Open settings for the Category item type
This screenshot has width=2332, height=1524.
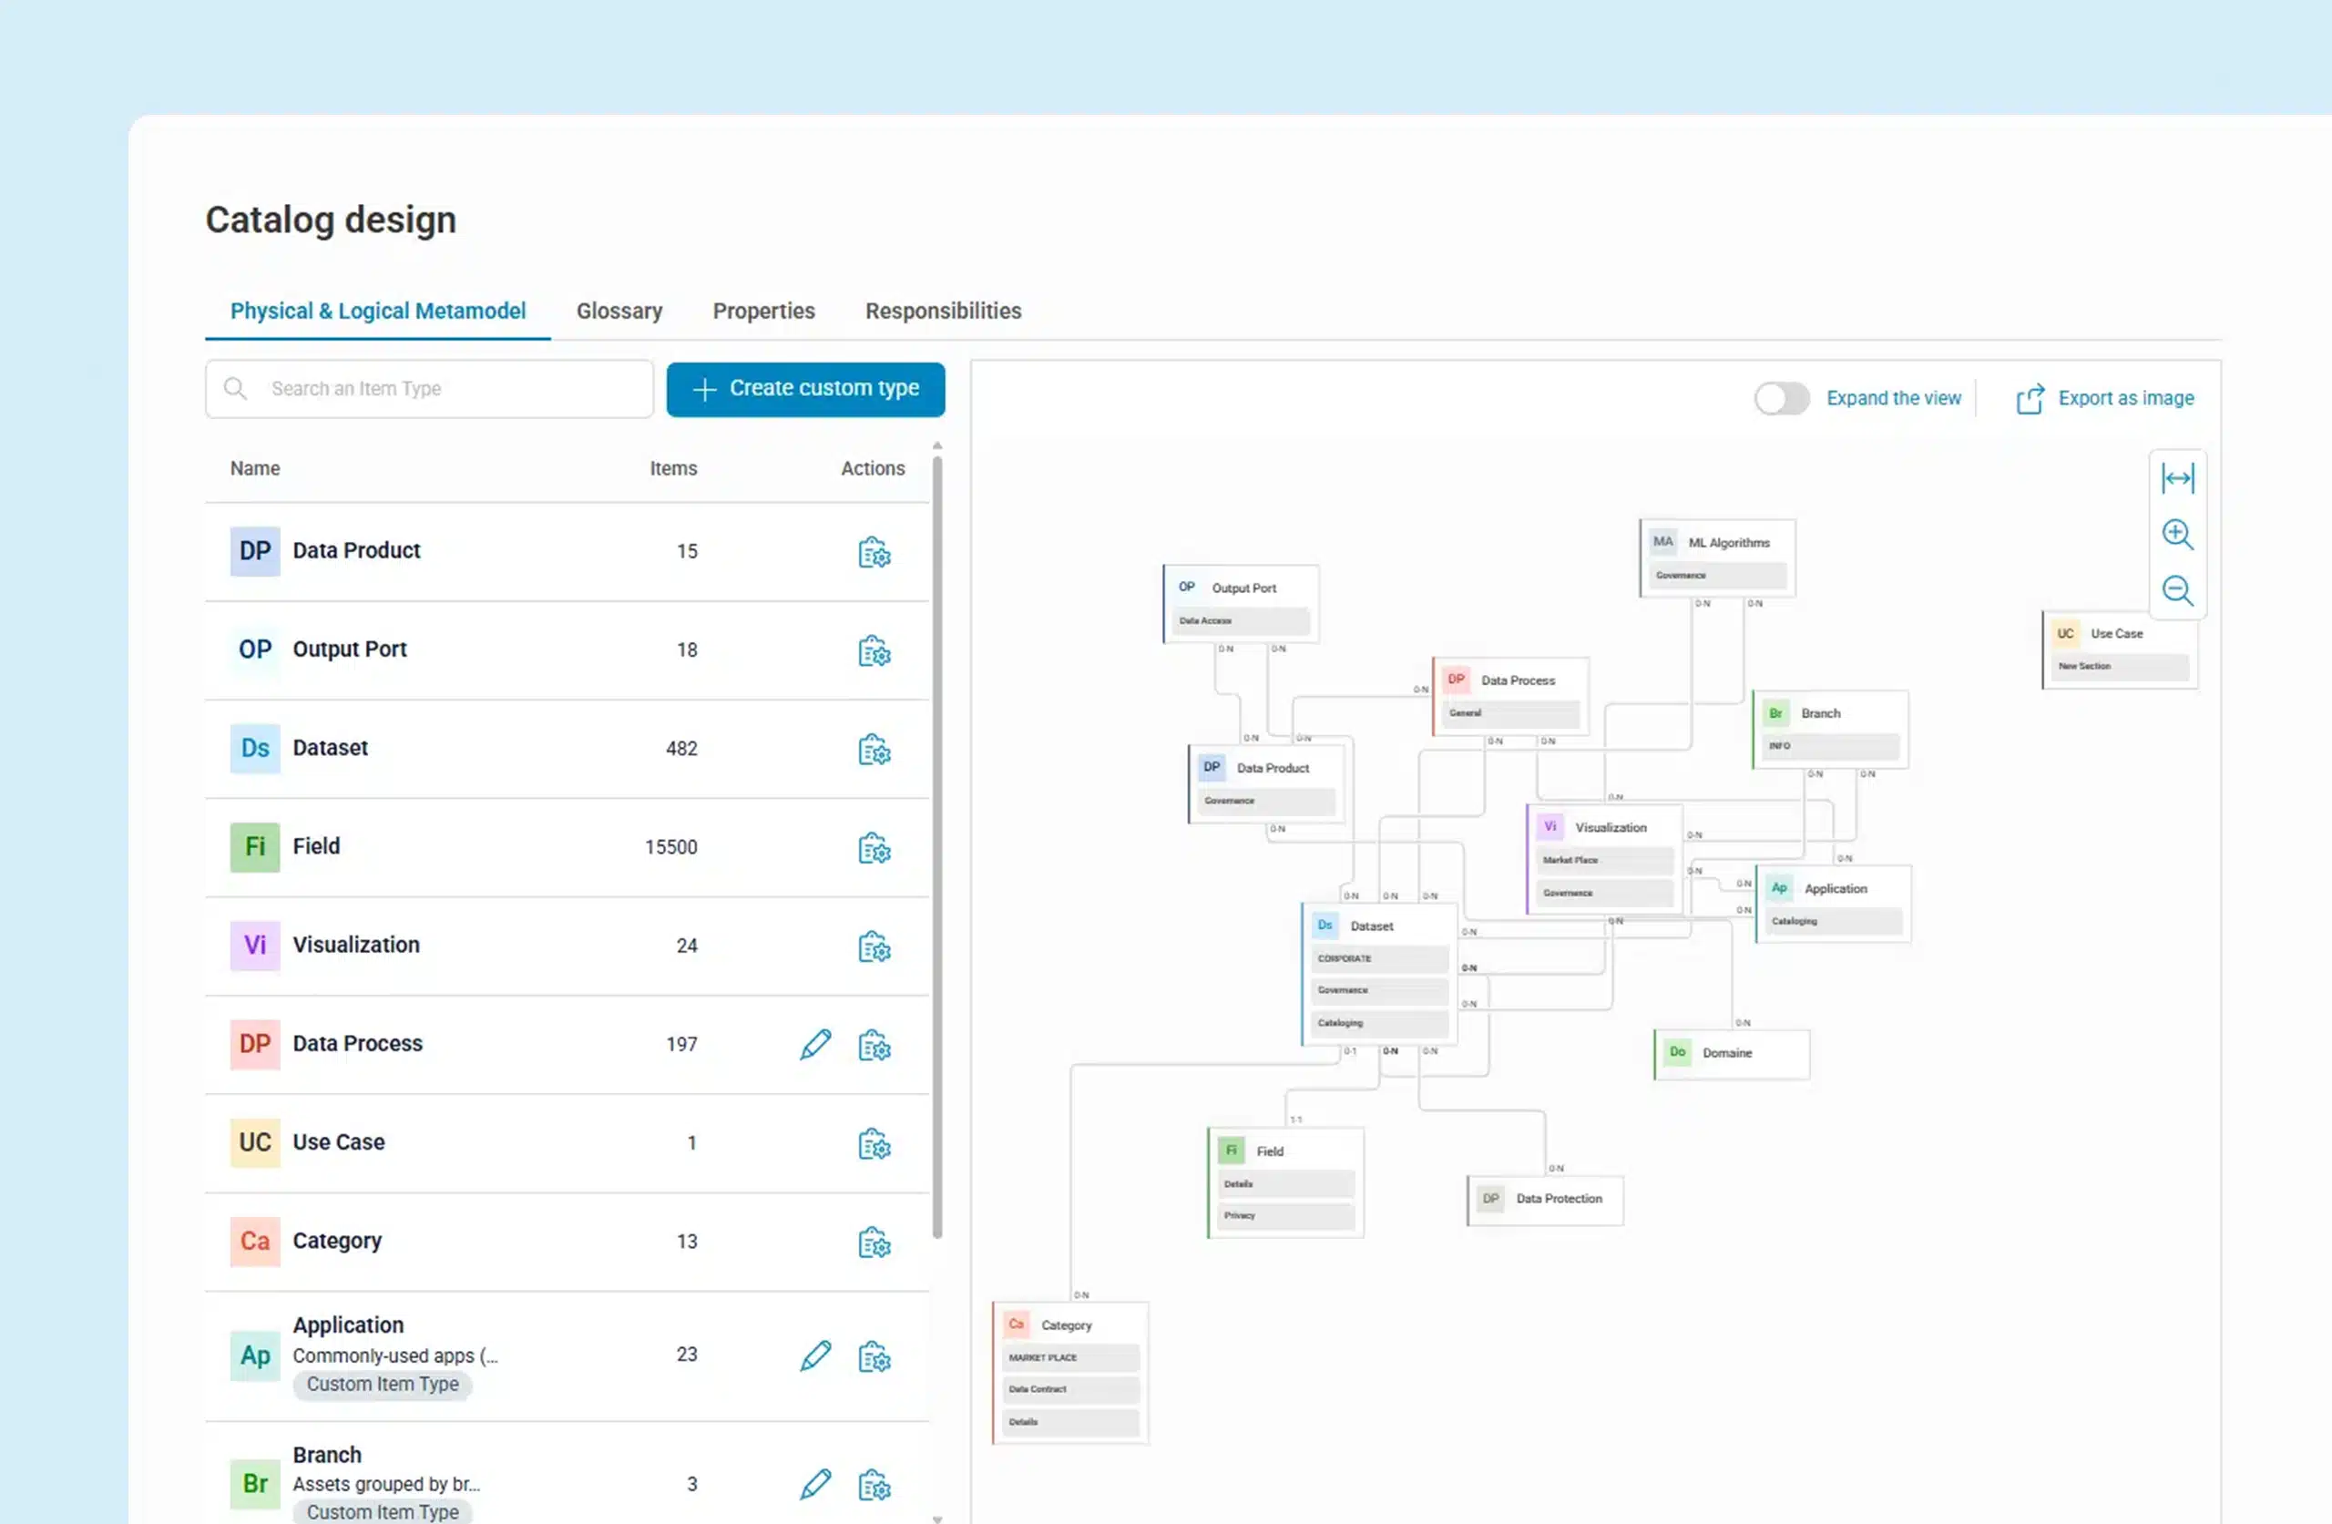tap(874, 1243)
